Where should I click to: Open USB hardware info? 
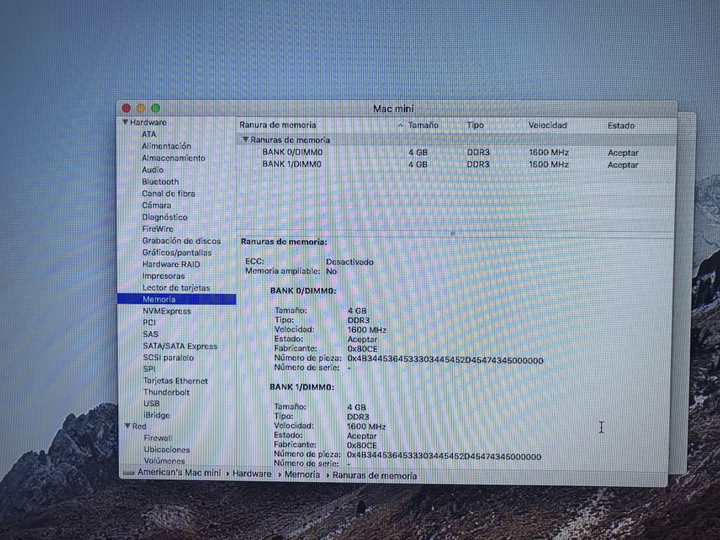[151, 404]
